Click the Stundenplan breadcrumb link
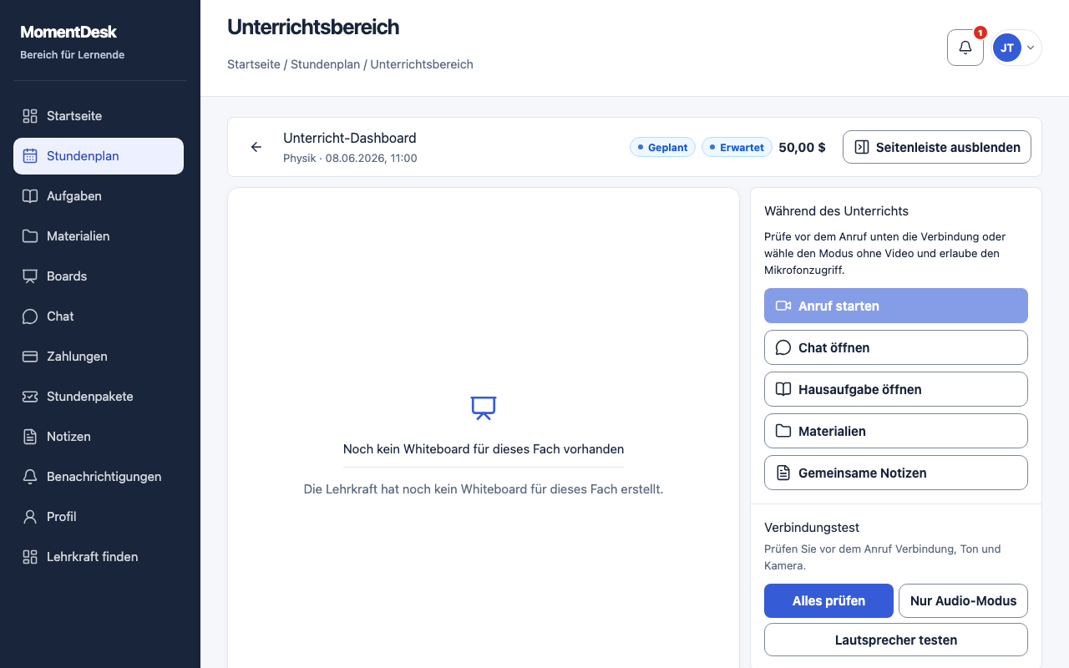The image size is (1069, 668). (x=325, y=64)
